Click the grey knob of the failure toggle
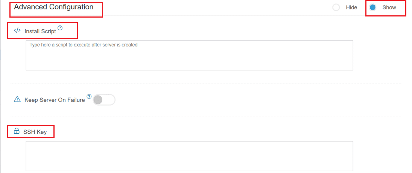Viewport: 412px width, 173px height. coord(98,100)
